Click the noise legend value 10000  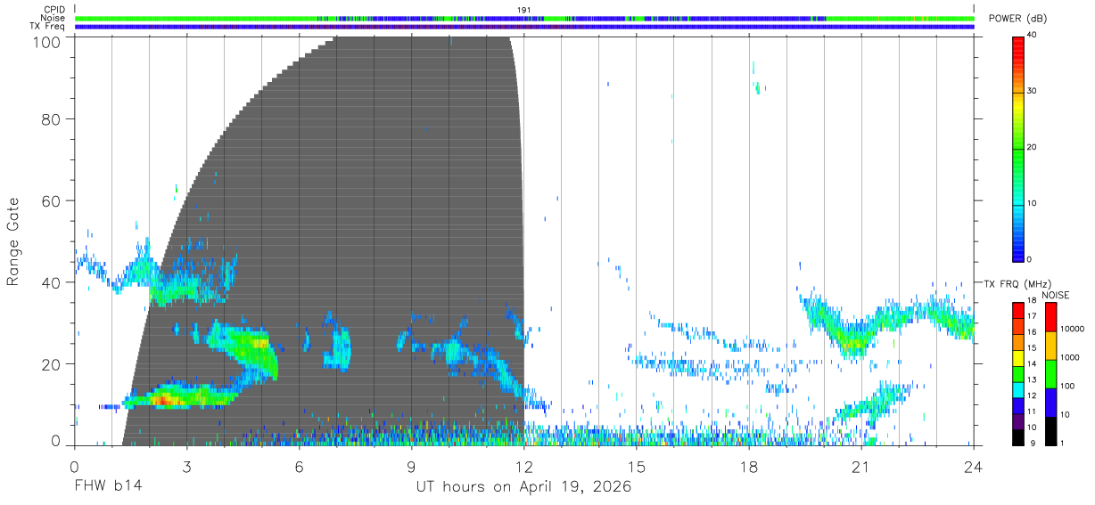[1073, 329]
